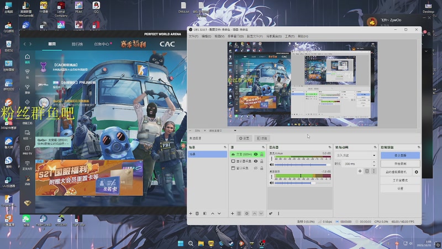The image size is (442, 249).
Task: Adjust the desktop audio volume slider
Action: [x=302, y=183]
